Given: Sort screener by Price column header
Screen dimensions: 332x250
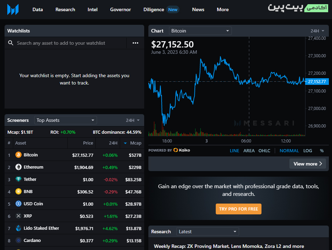Looking at the screenshot, I should pyautogui.click(x=88, y=143).
